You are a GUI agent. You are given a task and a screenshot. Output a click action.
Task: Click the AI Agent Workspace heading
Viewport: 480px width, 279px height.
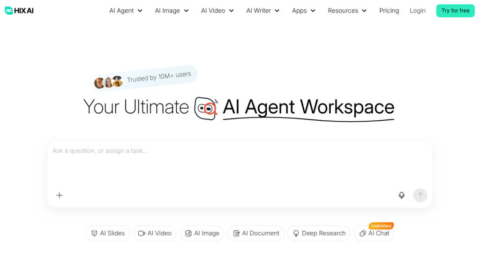(308, 107)
